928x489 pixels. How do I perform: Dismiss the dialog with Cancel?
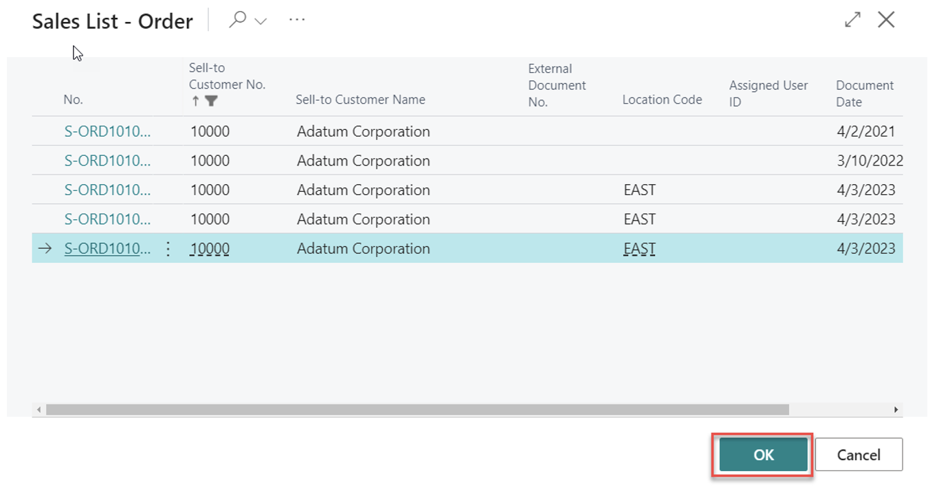tap(859, 454)
